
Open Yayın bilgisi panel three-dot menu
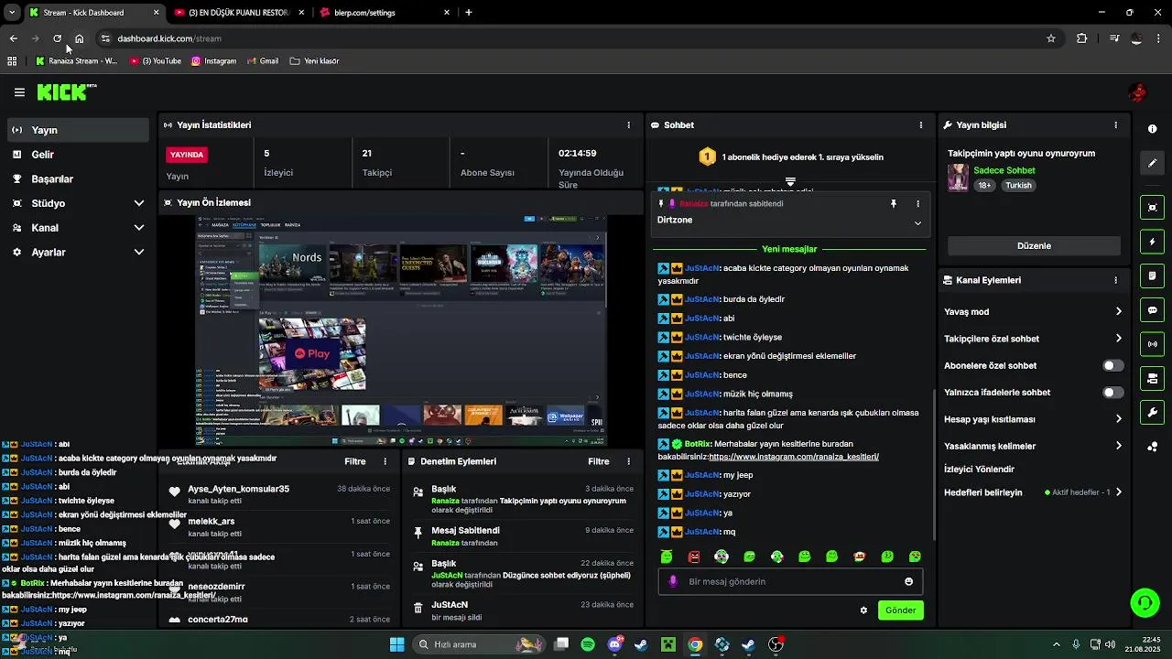point(1115,124)
